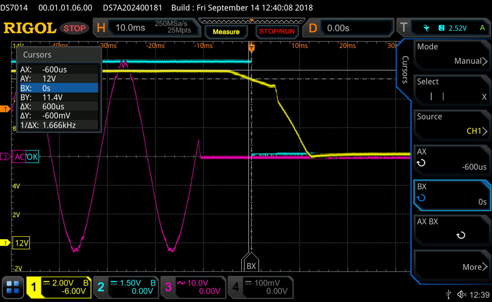Open the More submenu
The width and height of the screenshot is (492, 302).
click(451, 265)
